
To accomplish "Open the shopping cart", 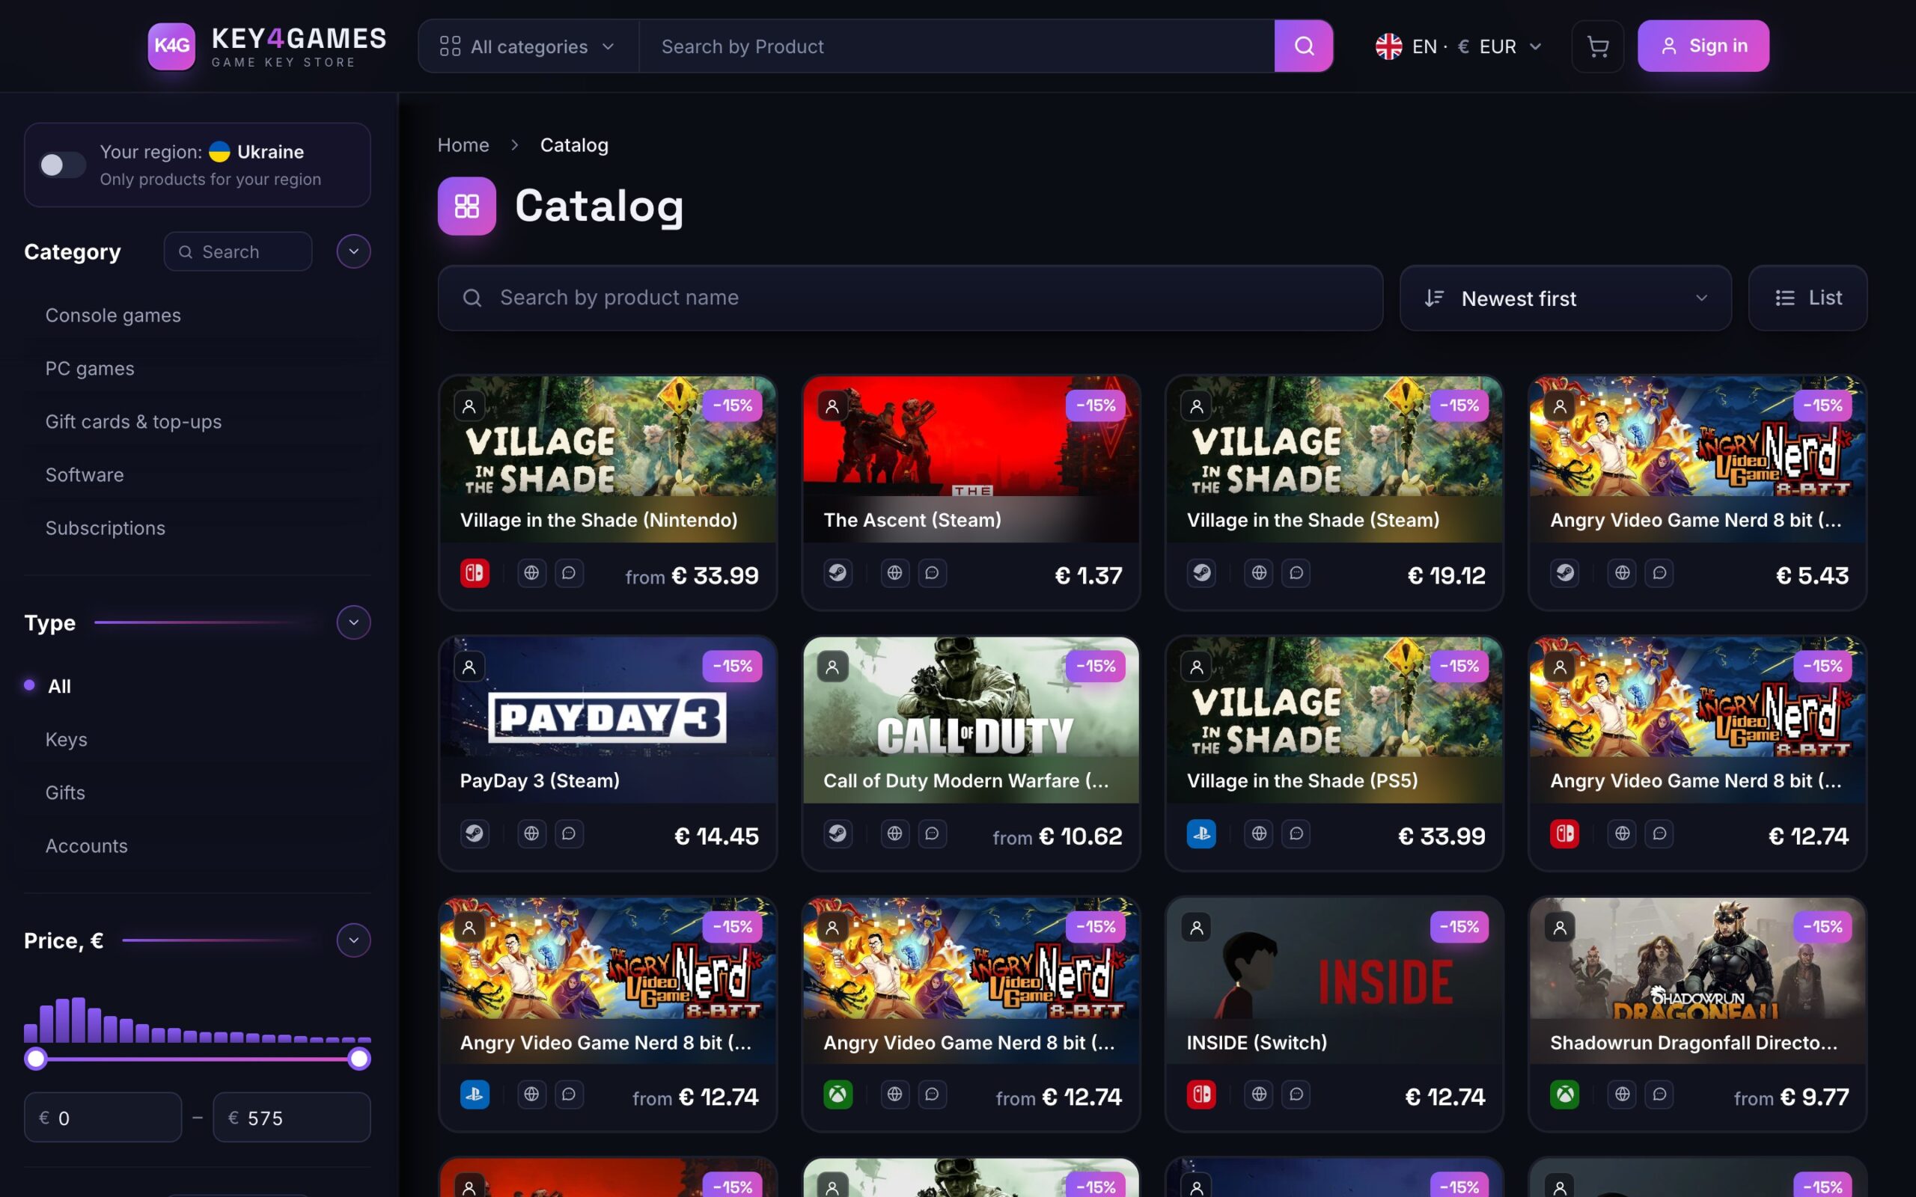I will (1597, 46).
